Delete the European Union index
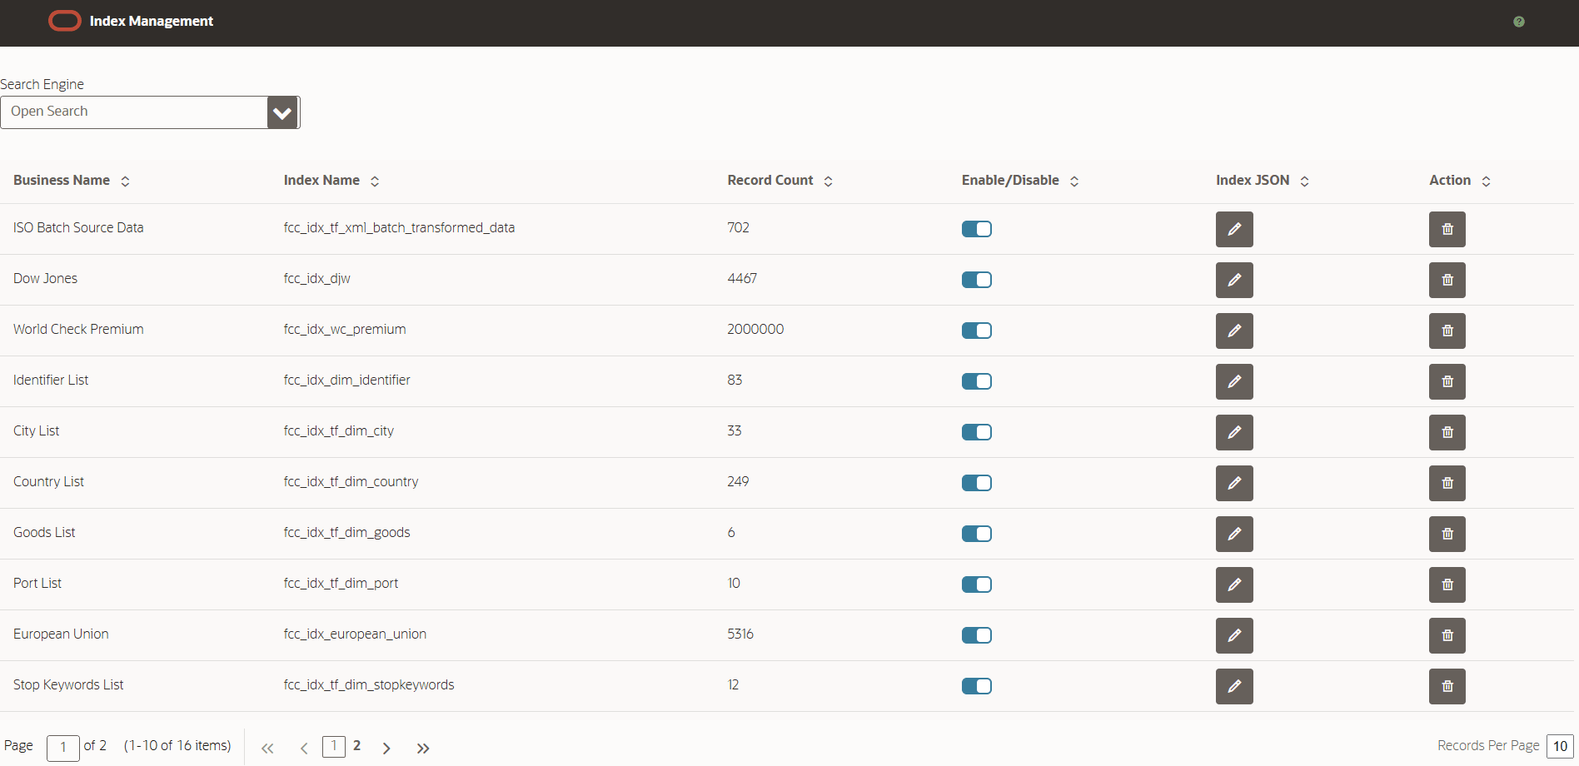Screen dimensions: 1579x766 [1447, 635]
